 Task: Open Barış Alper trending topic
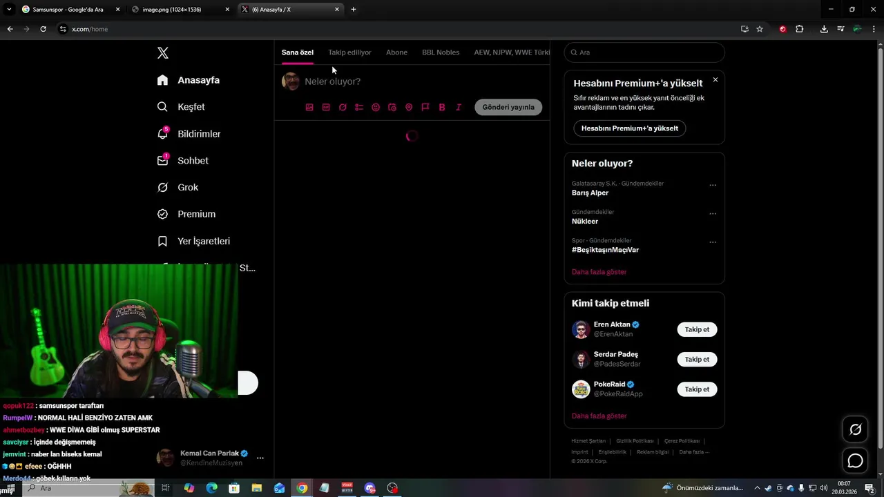[590, 193]
